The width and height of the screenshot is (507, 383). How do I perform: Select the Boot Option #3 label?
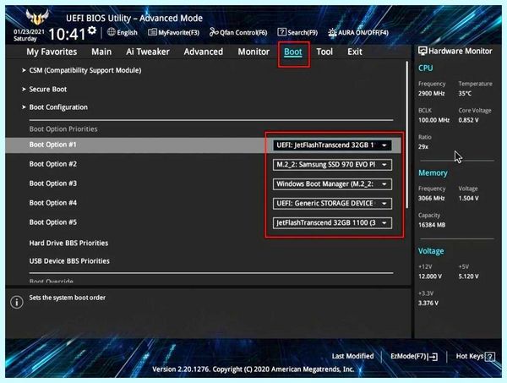tap(53, 183)
